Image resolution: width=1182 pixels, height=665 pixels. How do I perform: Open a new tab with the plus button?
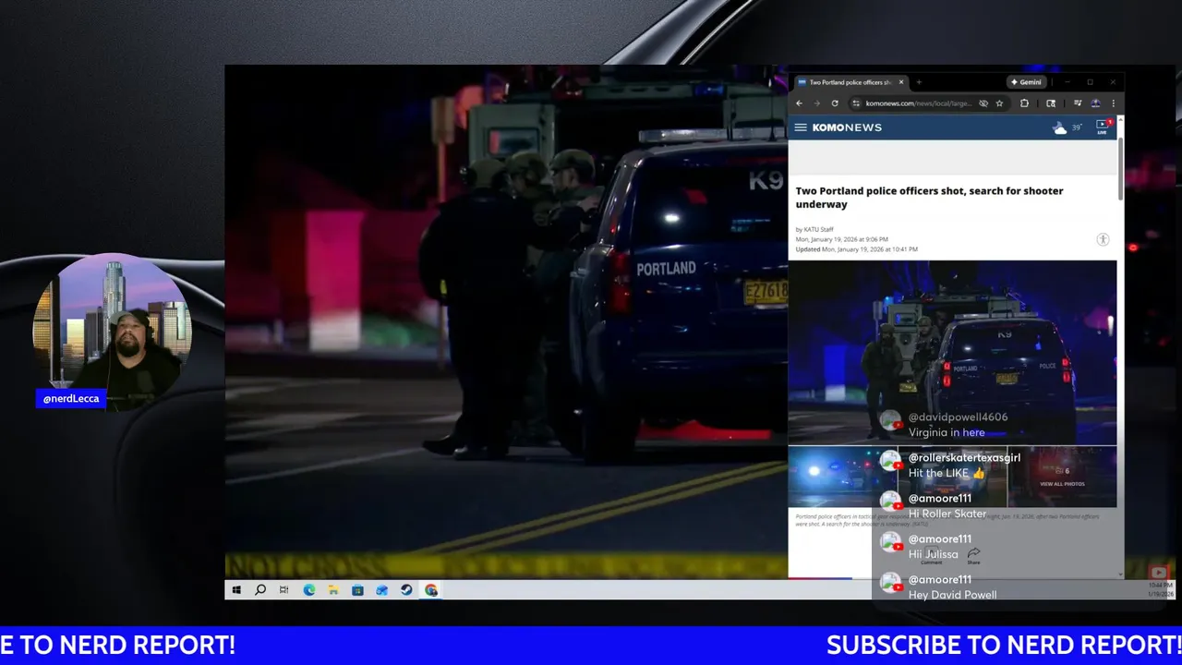tap(918, 82)
